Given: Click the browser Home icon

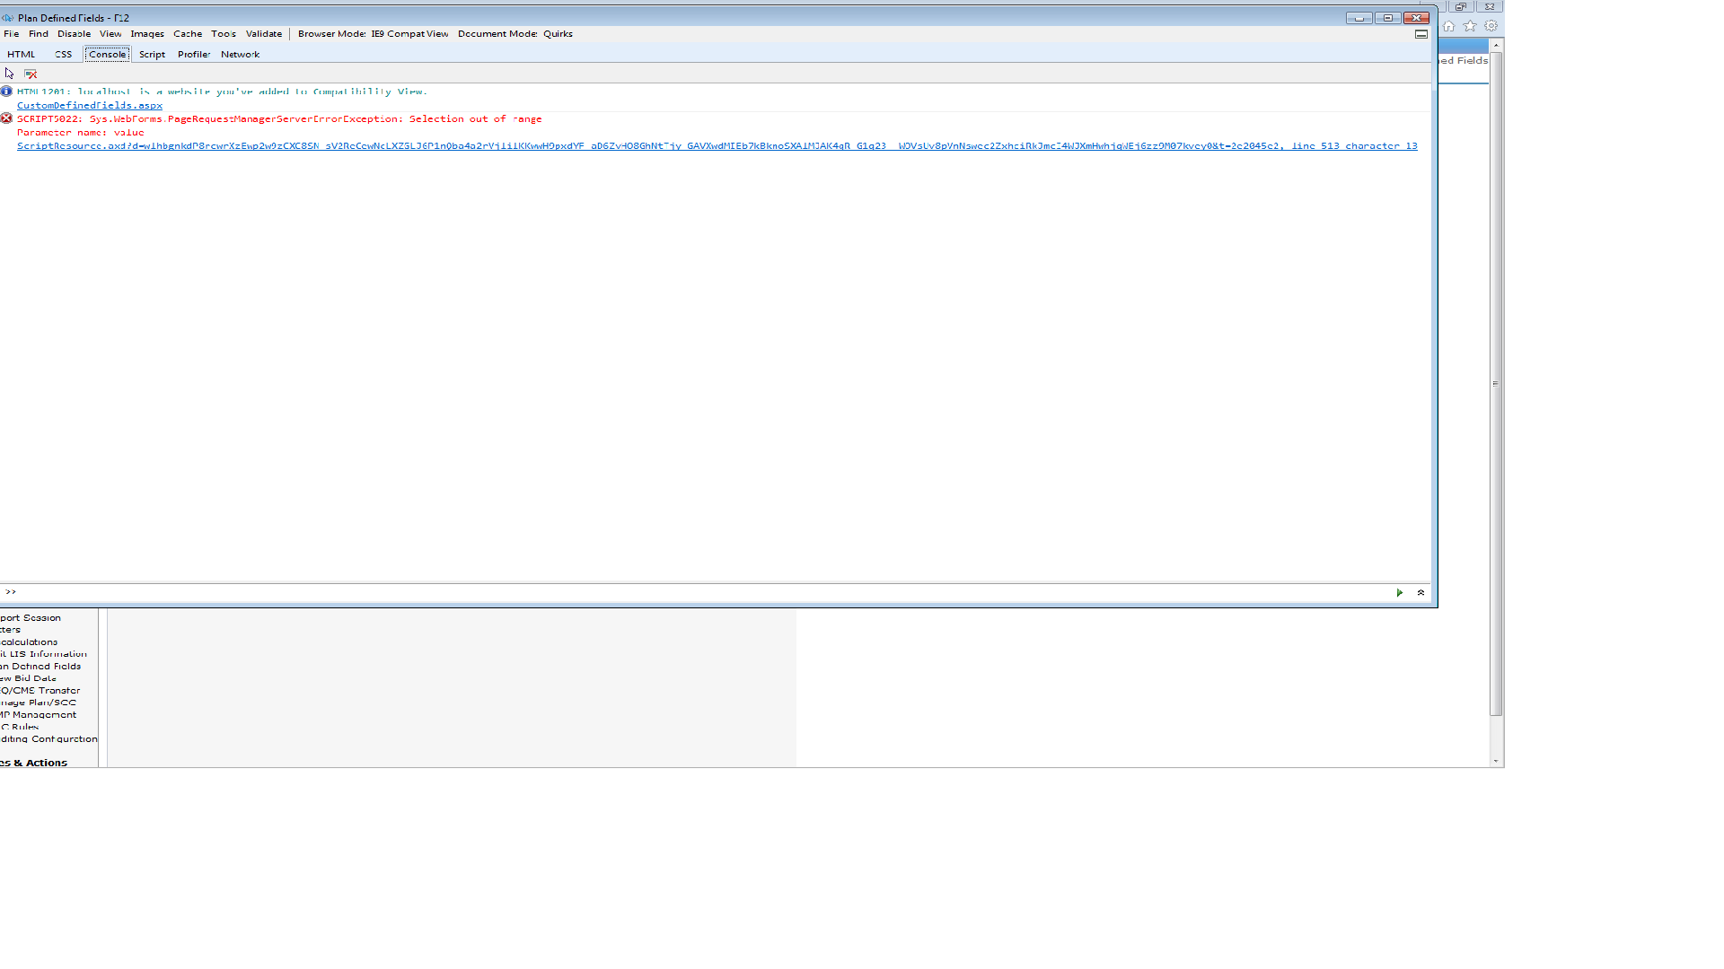Looking at the screenshot, I should 1448,26.
